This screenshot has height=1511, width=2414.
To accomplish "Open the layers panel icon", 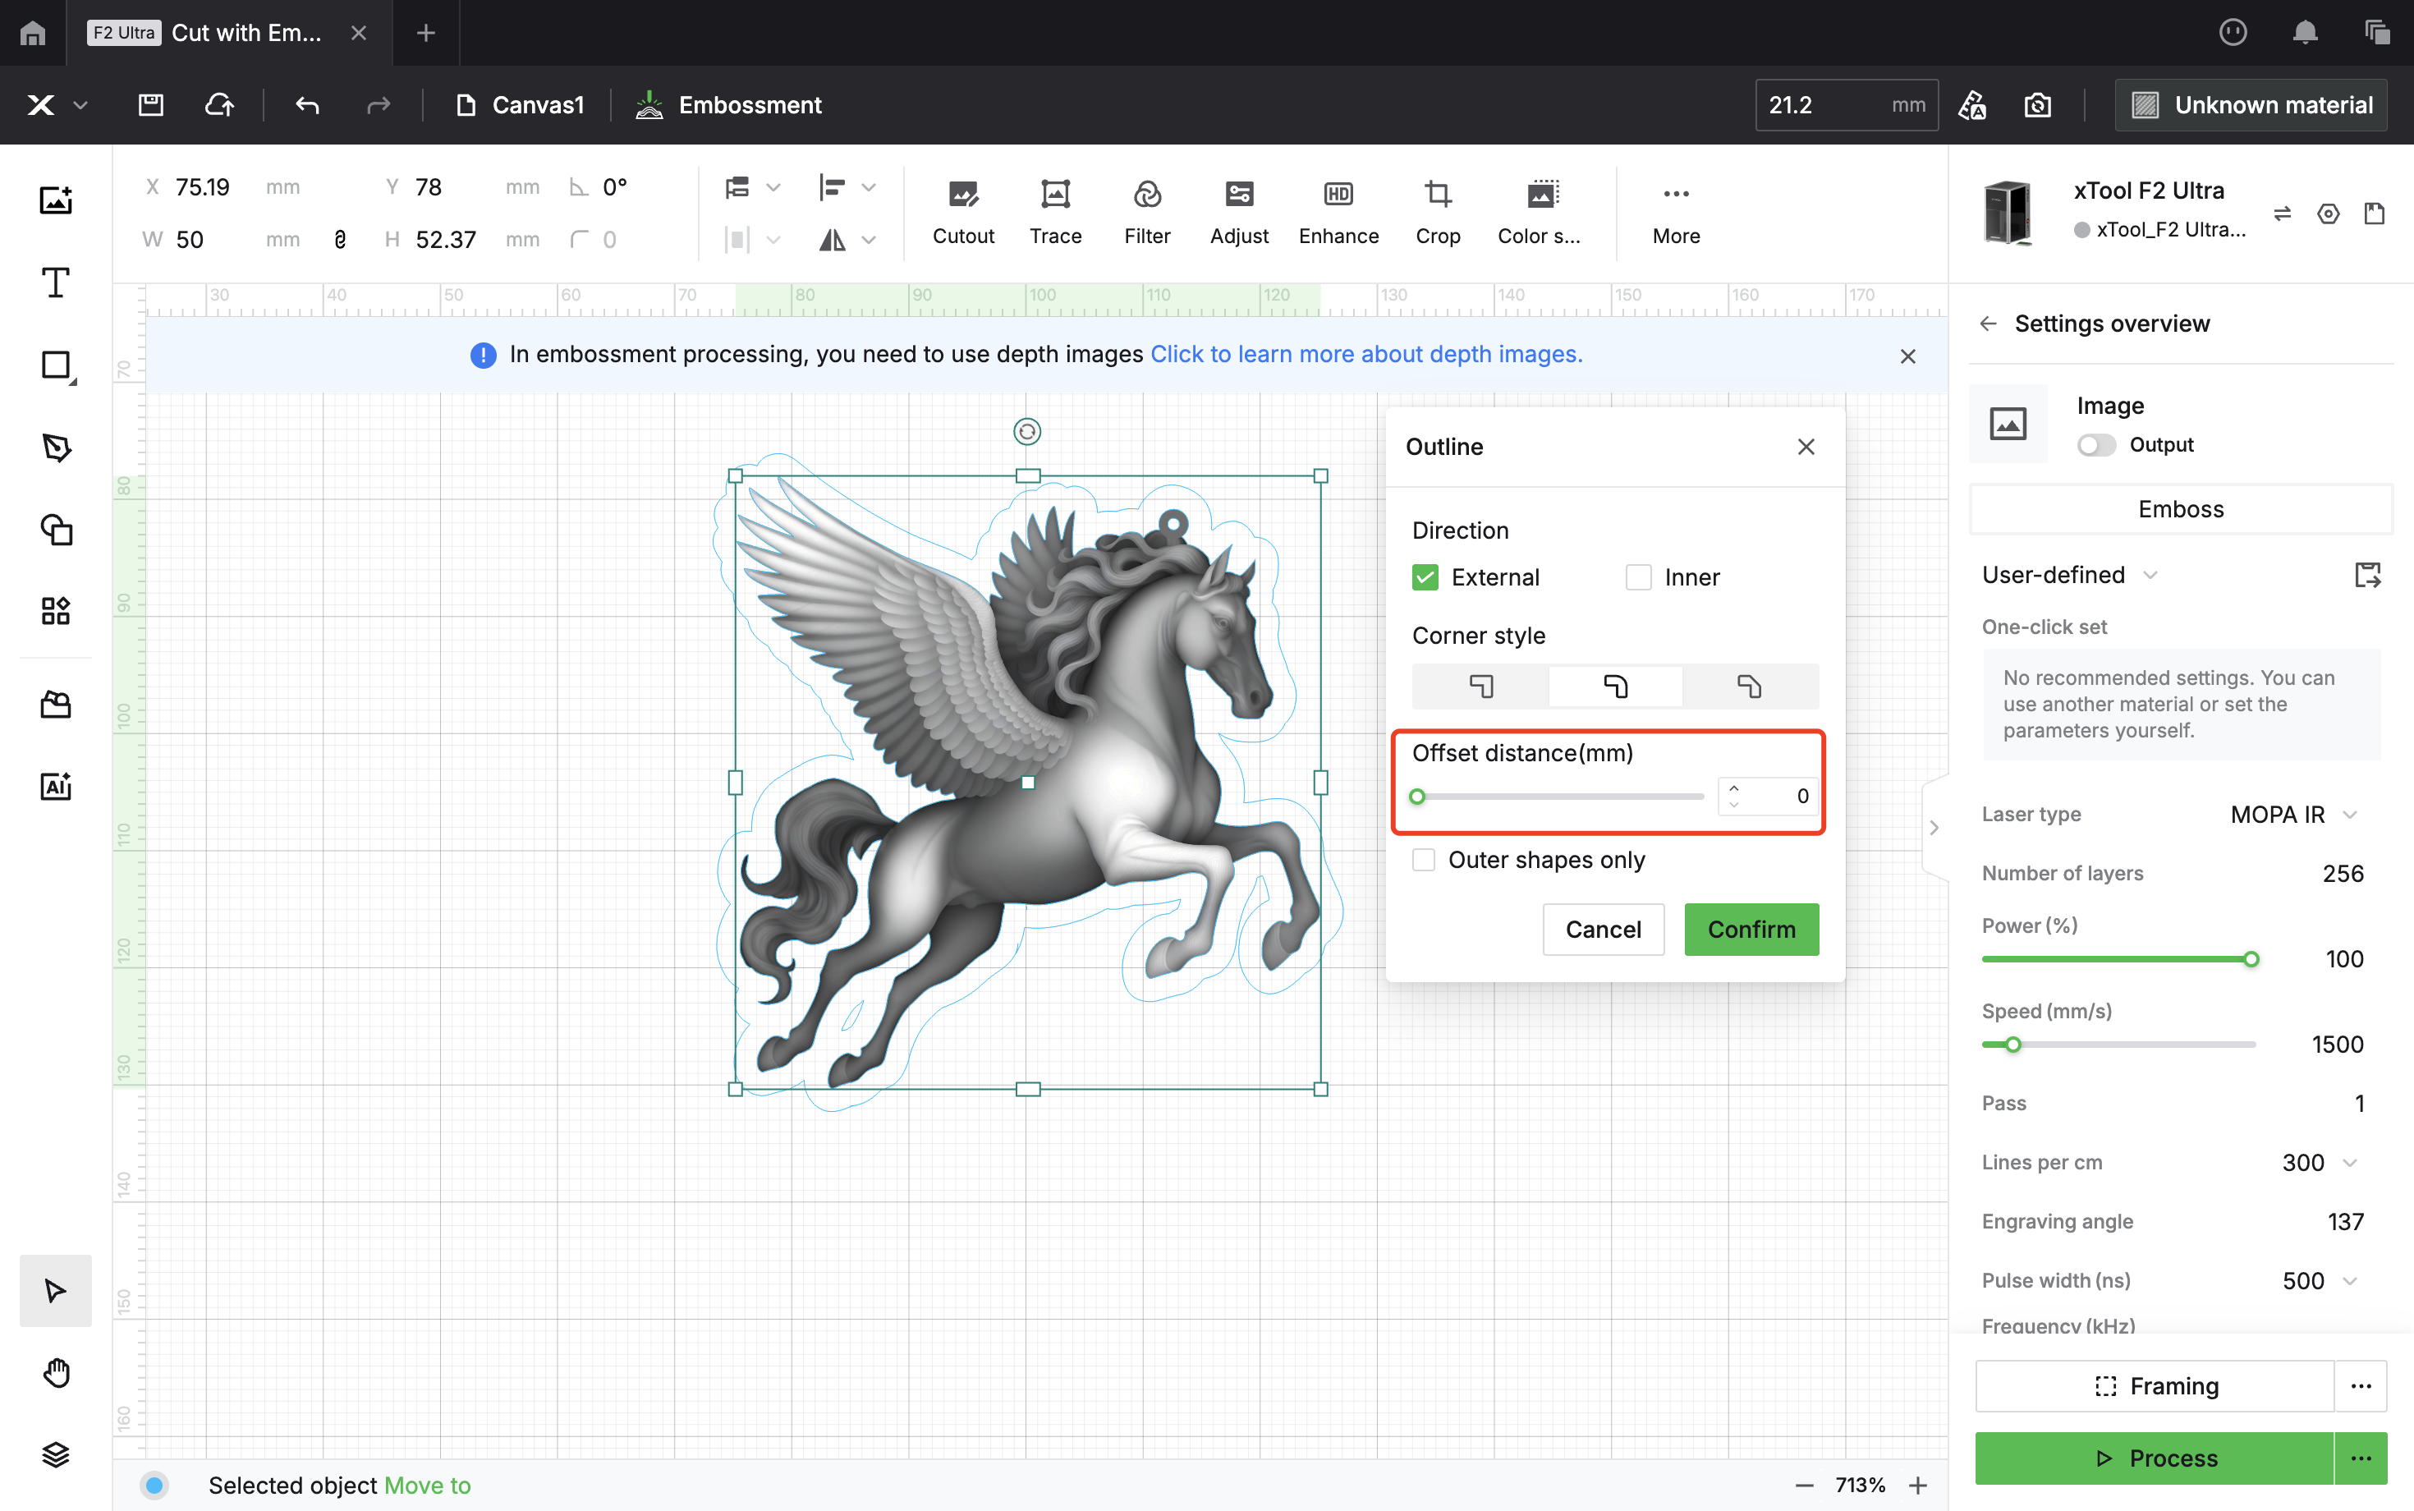I will point(56,1455).
